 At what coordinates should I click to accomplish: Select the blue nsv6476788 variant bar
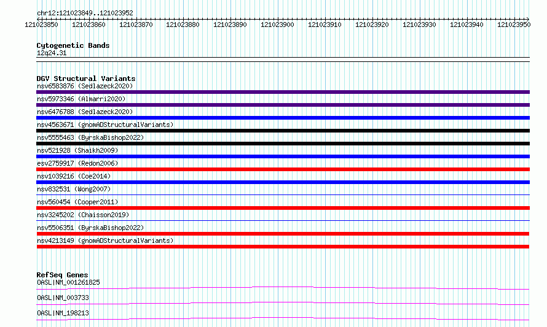283,118
